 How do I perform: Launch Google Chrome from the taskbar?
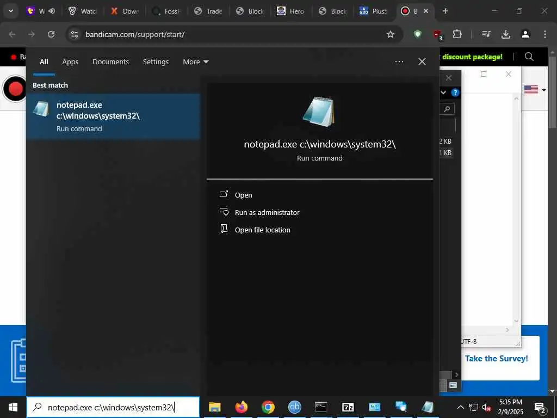point(268,407)
